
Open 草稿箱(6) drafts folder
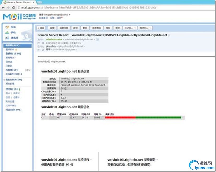point(11,58)
